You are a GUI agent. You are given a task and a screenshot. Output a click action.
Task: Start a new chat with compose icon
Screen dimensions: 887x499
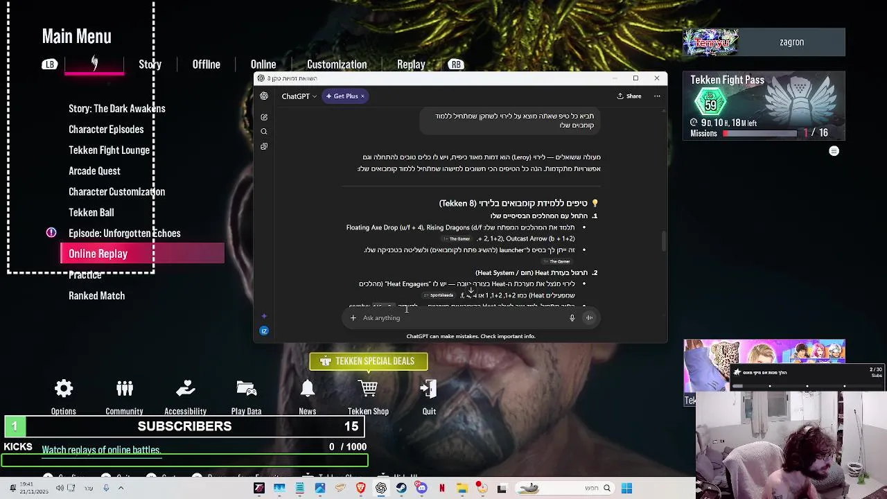264,117
